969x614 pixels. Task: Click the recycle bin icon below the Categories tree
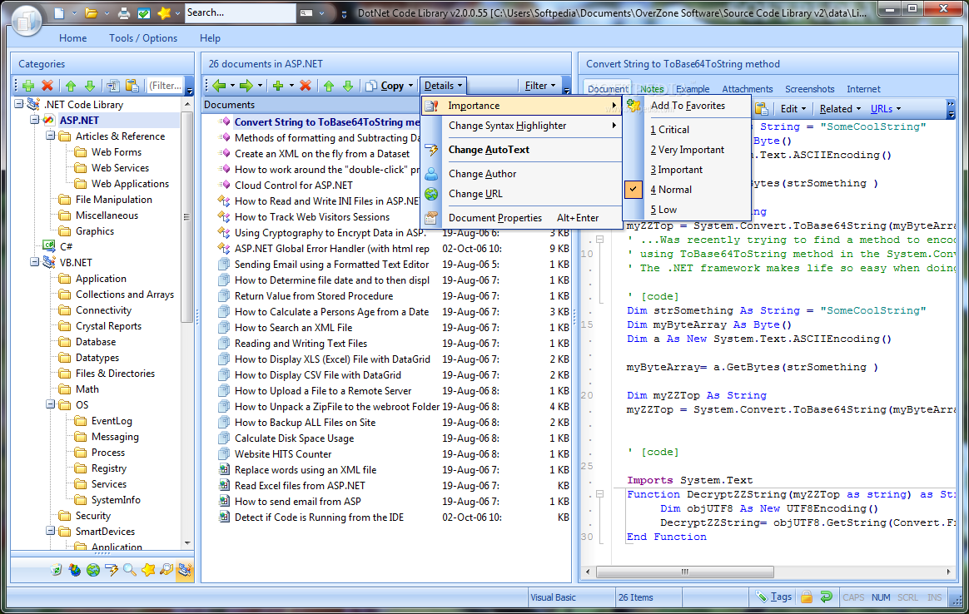coord(57,570)
